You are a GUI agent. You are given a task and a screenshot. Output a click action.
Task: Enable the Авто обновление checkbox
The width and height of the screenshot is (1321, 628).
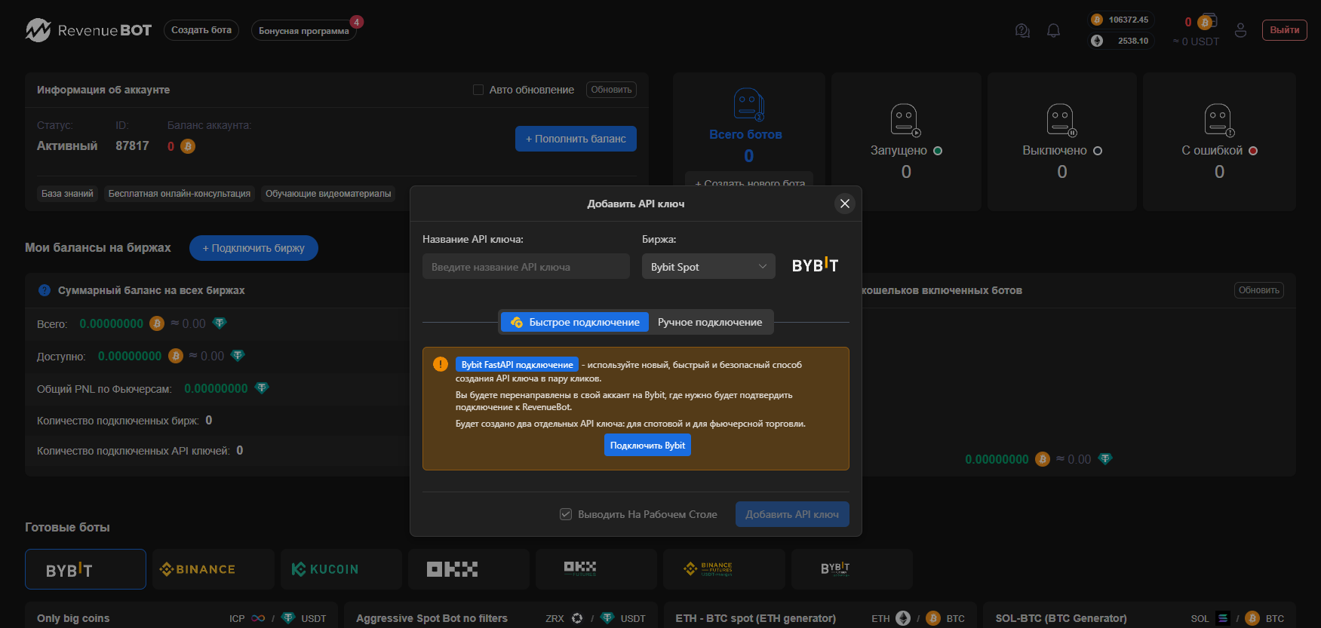(x=478, y=90)
